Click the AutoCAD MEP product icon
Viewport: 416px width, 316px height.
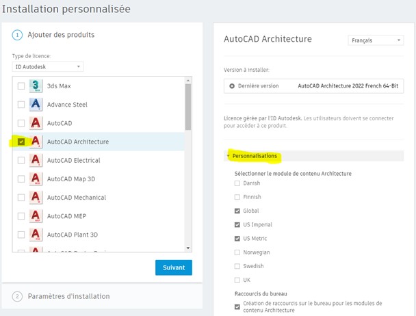36,216
